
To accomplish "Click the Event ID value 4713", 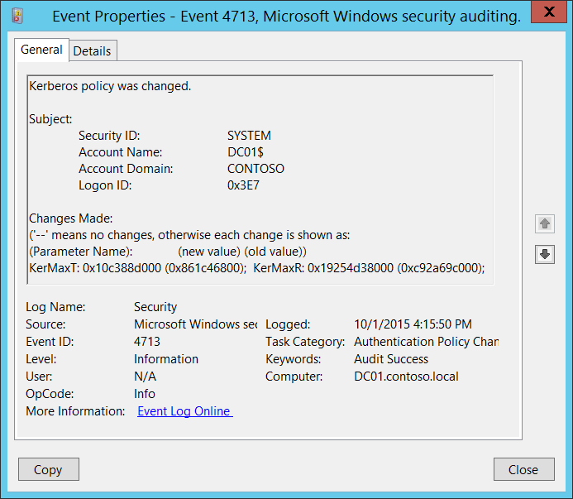I will tap(147, 342).
